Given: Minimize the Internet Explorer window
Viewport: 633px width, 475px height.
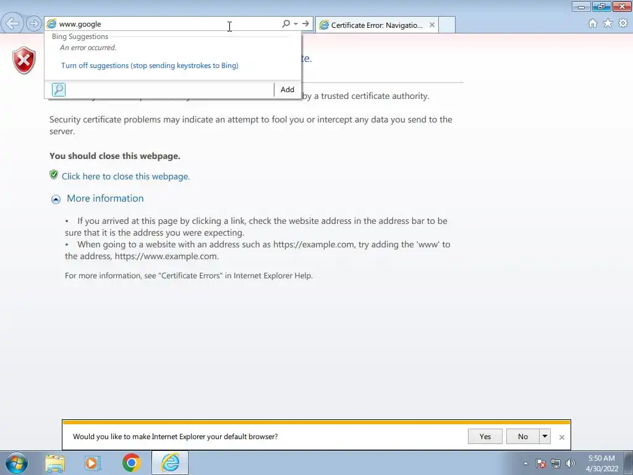Looking at the screenshot, I should (581, 6).
